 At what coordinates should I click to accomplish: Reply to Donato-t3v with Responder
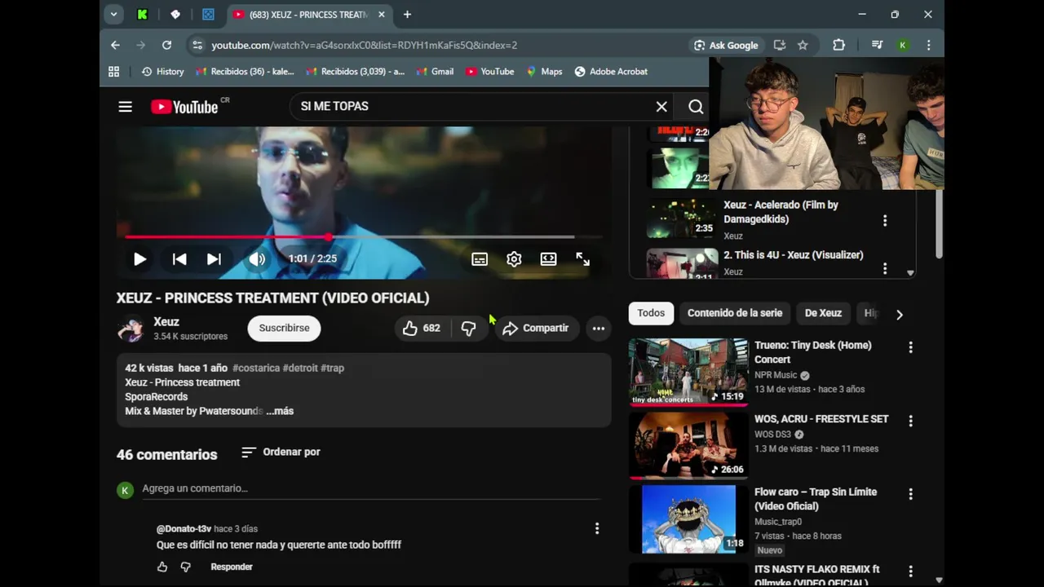tap(232, 567)
